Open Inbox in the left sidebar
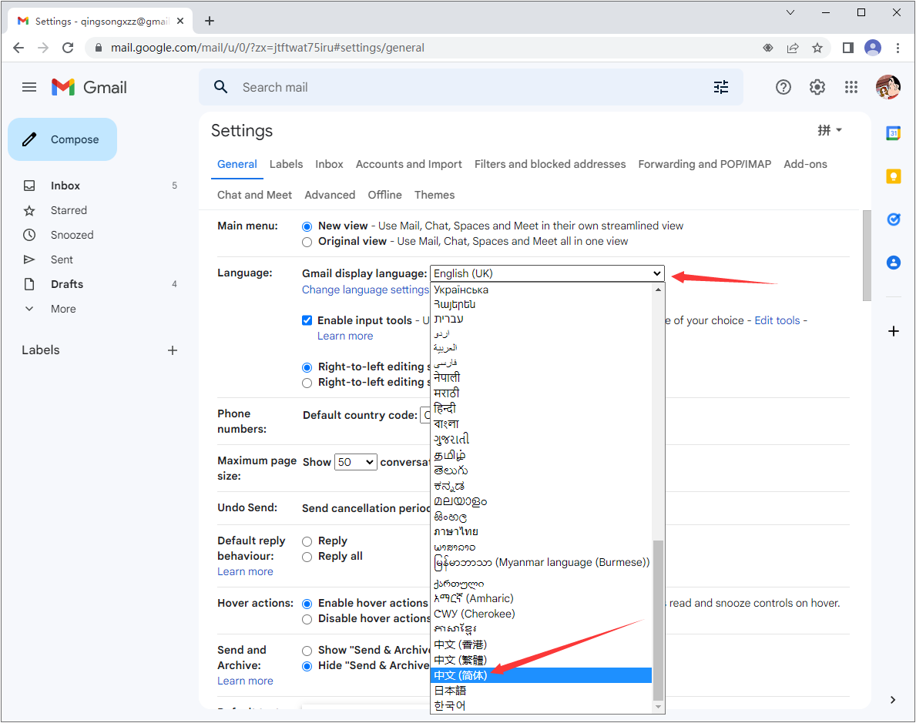 (x=65, y=186)
